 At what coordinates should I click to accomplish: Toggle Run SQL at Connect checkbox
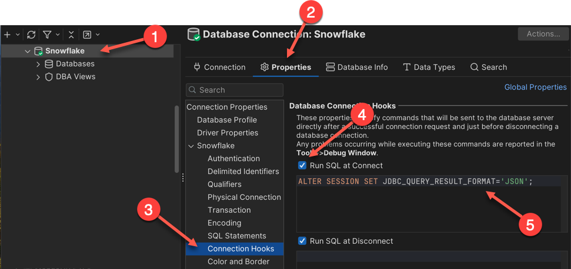(x=302, y=165)
